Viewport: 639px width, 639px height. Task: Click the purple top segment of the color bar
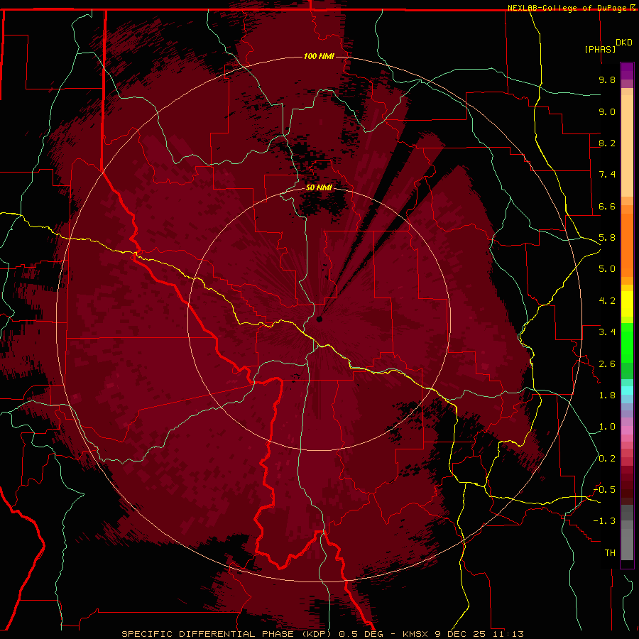pos(627,71)
